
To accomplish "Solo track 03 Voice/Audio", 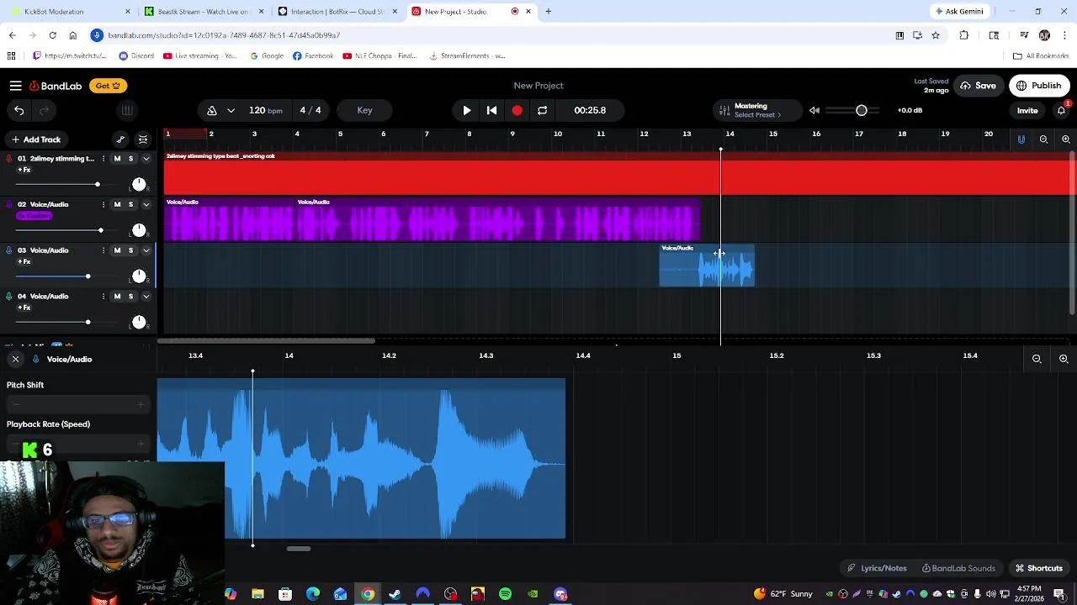I will (x=130, y=250).
